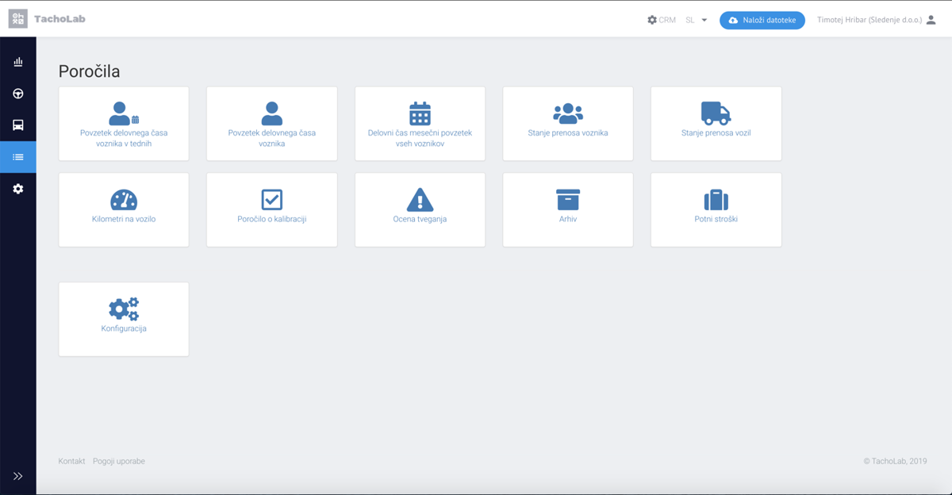Click the speedometer gauge icon

tap(124, 200)
